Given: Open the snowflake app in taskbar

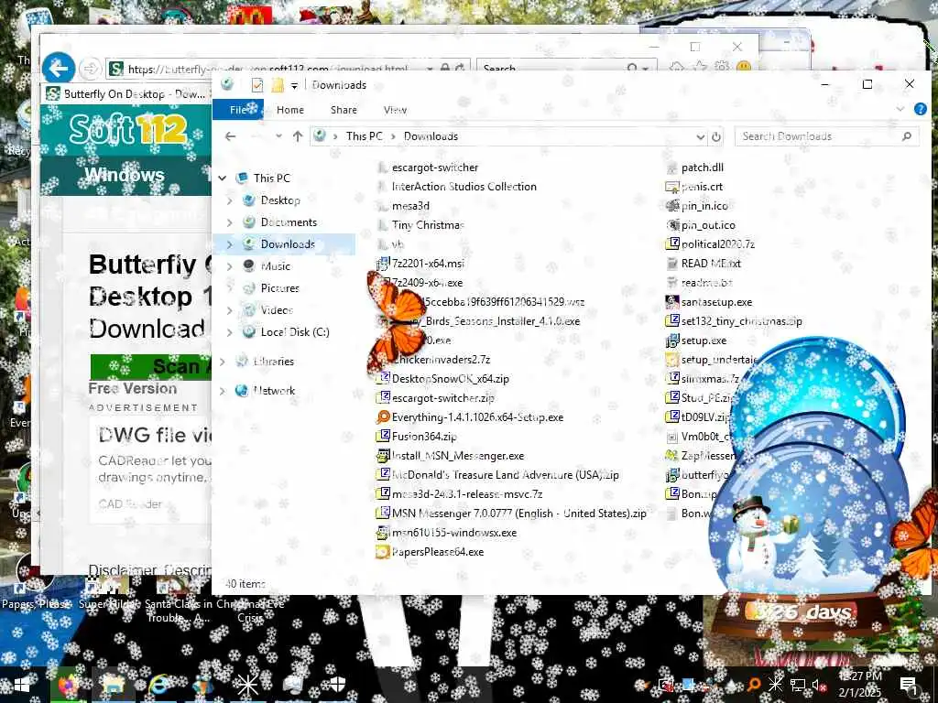Looking at the screenshot, I should (247, 685).
